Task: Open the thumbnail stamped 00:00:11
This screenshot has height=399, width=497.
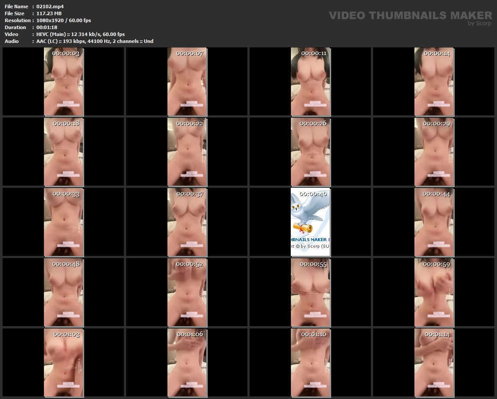Action: (x=310, y=82)
